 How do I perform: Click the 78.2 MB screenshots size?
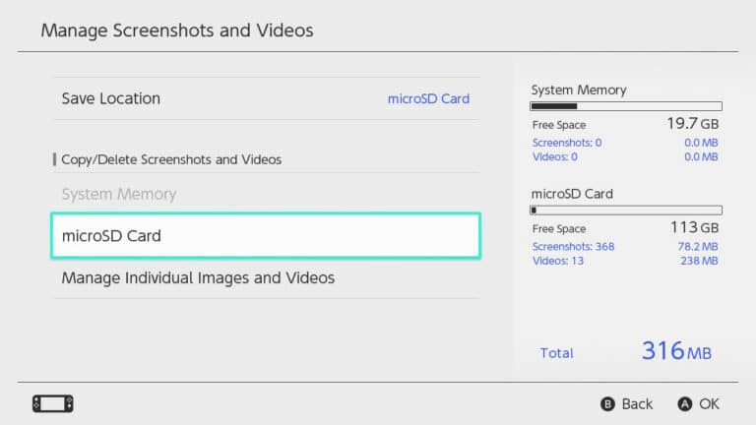[x=698, y=246]
